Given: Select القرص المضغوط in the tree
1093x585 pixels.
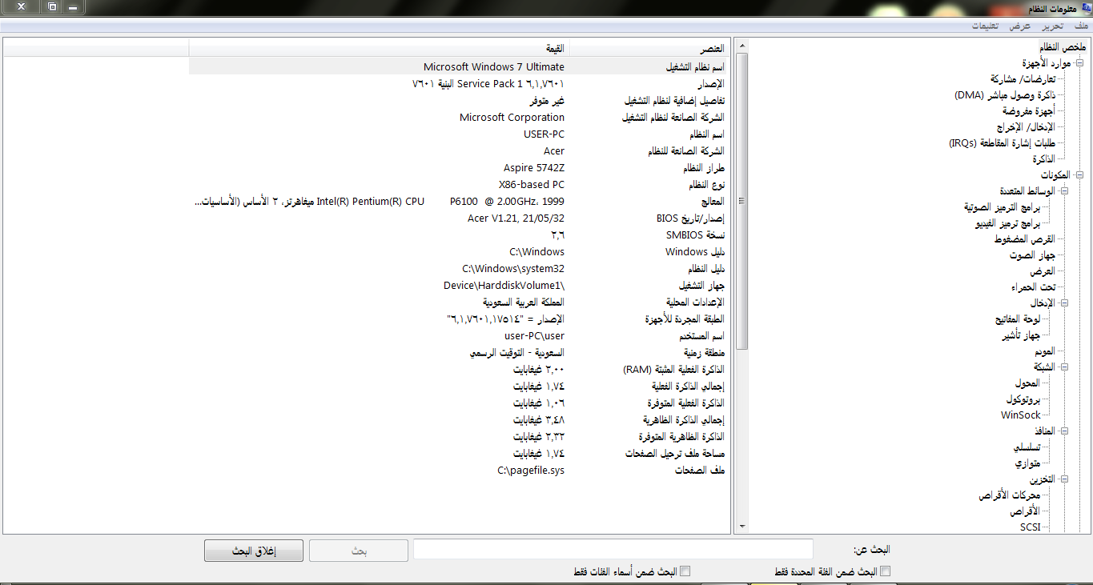Looking at the screenshot, I should pos(1024,239).
